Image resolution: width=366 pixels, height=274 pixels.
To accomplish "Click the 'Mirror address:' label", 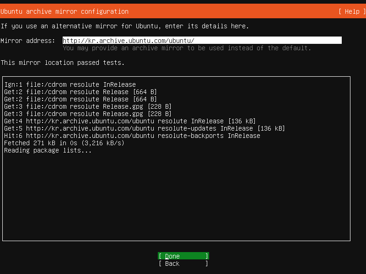I will pyautogui.click(x=28, y=41).
